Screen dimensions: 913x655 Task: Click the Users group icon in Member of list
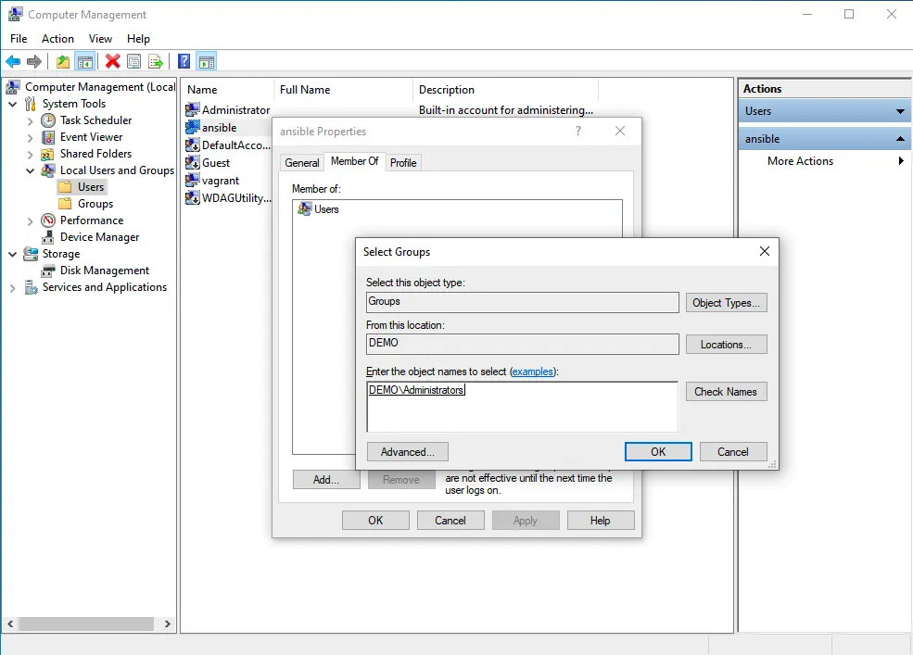pyautogui.click(x=304, y=209)
